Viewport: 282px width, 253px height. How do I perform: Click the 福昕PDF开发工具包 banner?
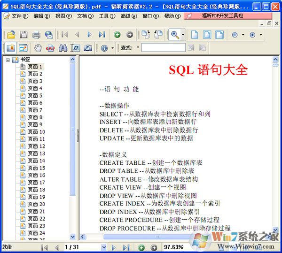228,16
